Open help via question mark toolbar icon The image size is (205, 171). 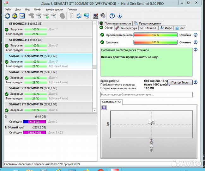[112, 16]
